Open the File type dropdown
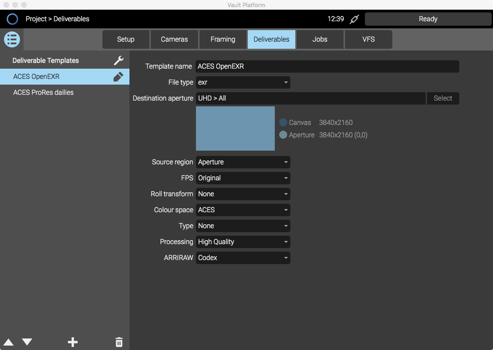Image resolution: width=493 pixels, height=350 pixels. click(x=243, y=82)
